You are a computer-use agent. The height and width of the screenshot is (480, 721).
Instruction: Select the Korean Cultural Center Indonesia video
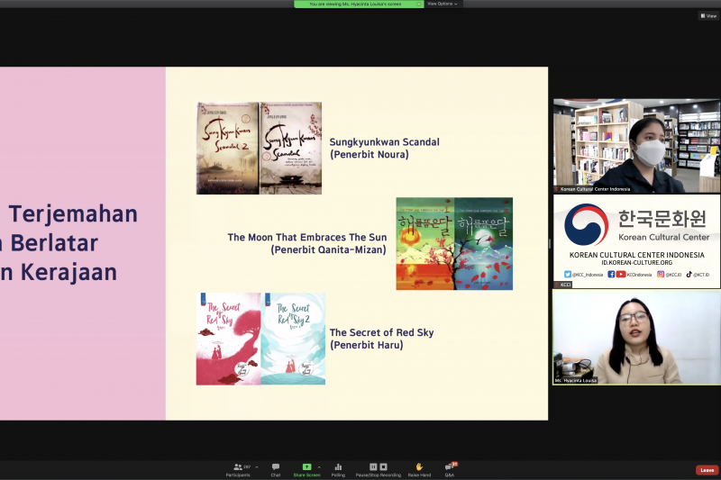[x=636, y=145]
